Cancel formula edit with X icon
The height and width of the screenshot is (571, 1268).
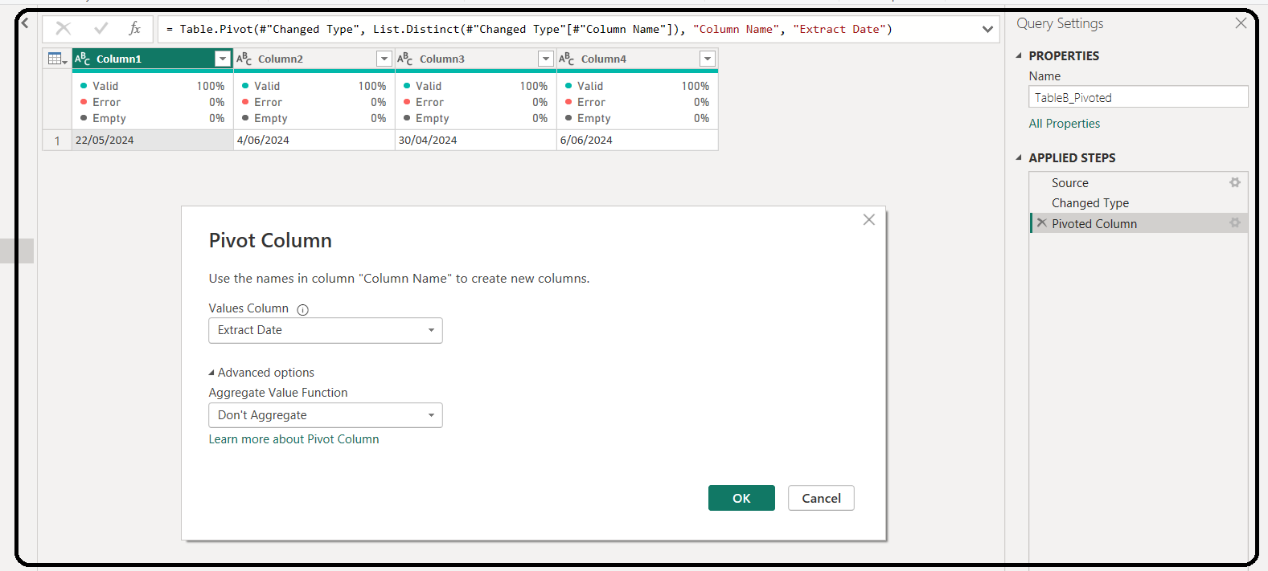tap(64, 29)
